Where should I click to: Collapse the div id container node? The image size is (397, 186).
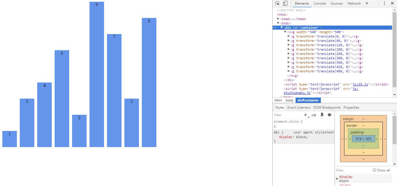282,28
